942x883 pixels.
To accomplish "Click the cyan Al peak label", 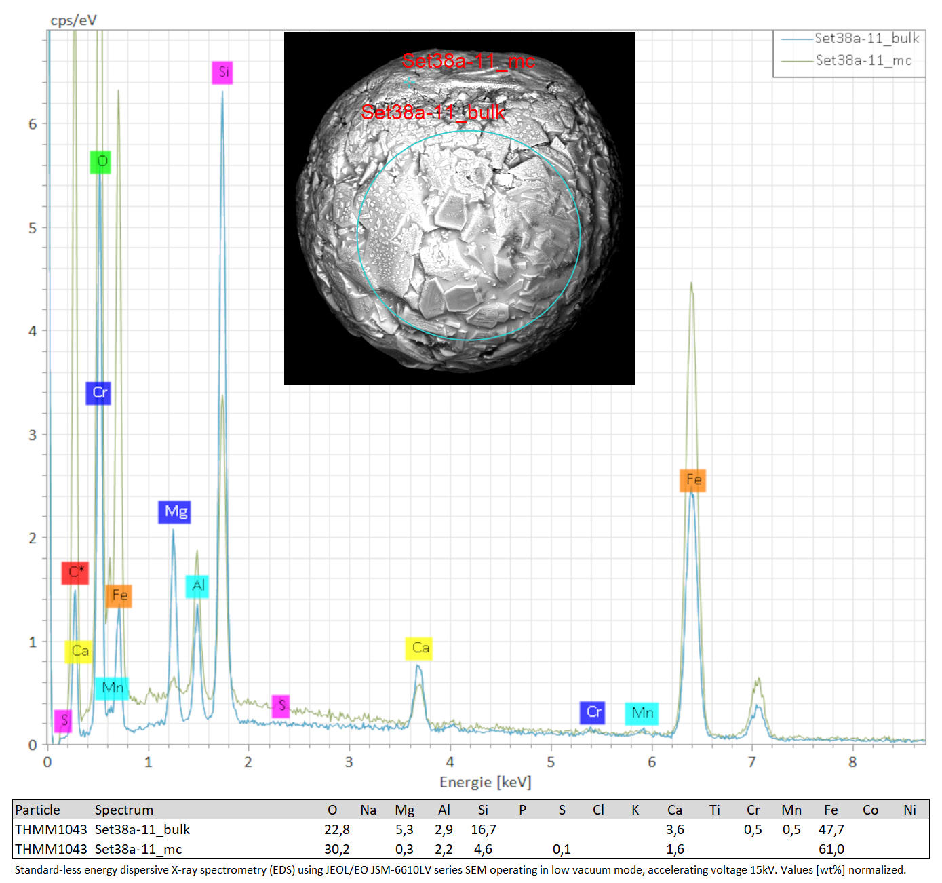I will 197,586.
